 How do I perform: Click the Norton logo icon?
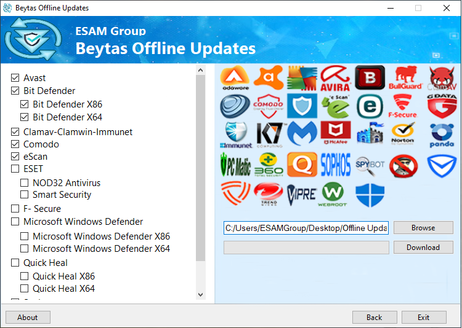click(403, 135)
